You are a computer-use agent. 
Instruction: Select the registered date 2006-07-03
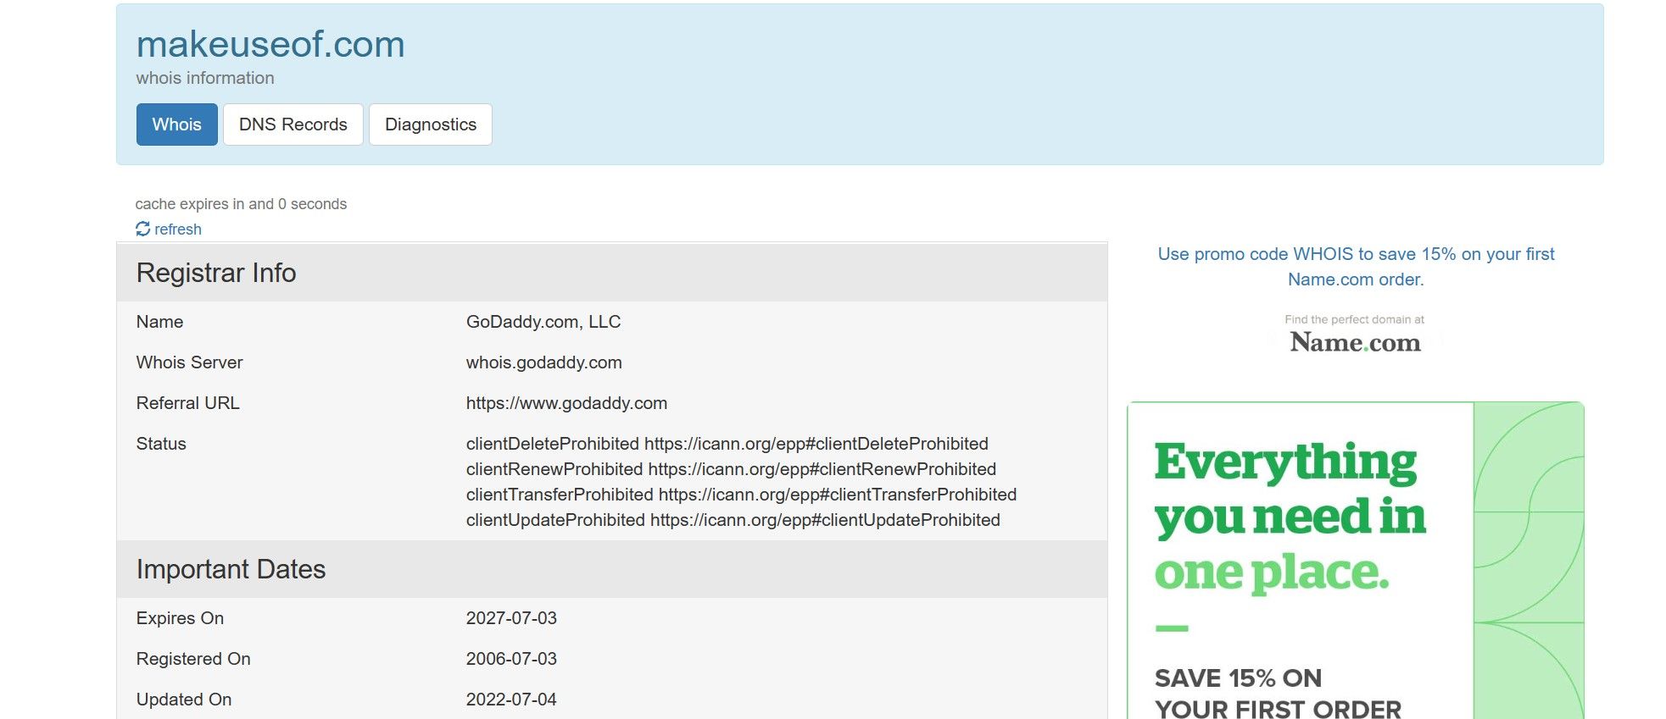coord(511,659)
